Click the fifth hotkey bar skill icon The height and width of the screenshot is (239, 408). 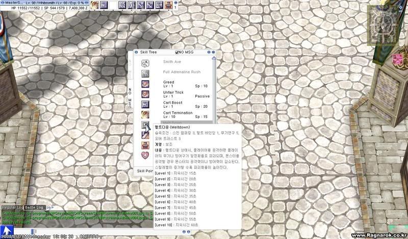click(132, 5)
